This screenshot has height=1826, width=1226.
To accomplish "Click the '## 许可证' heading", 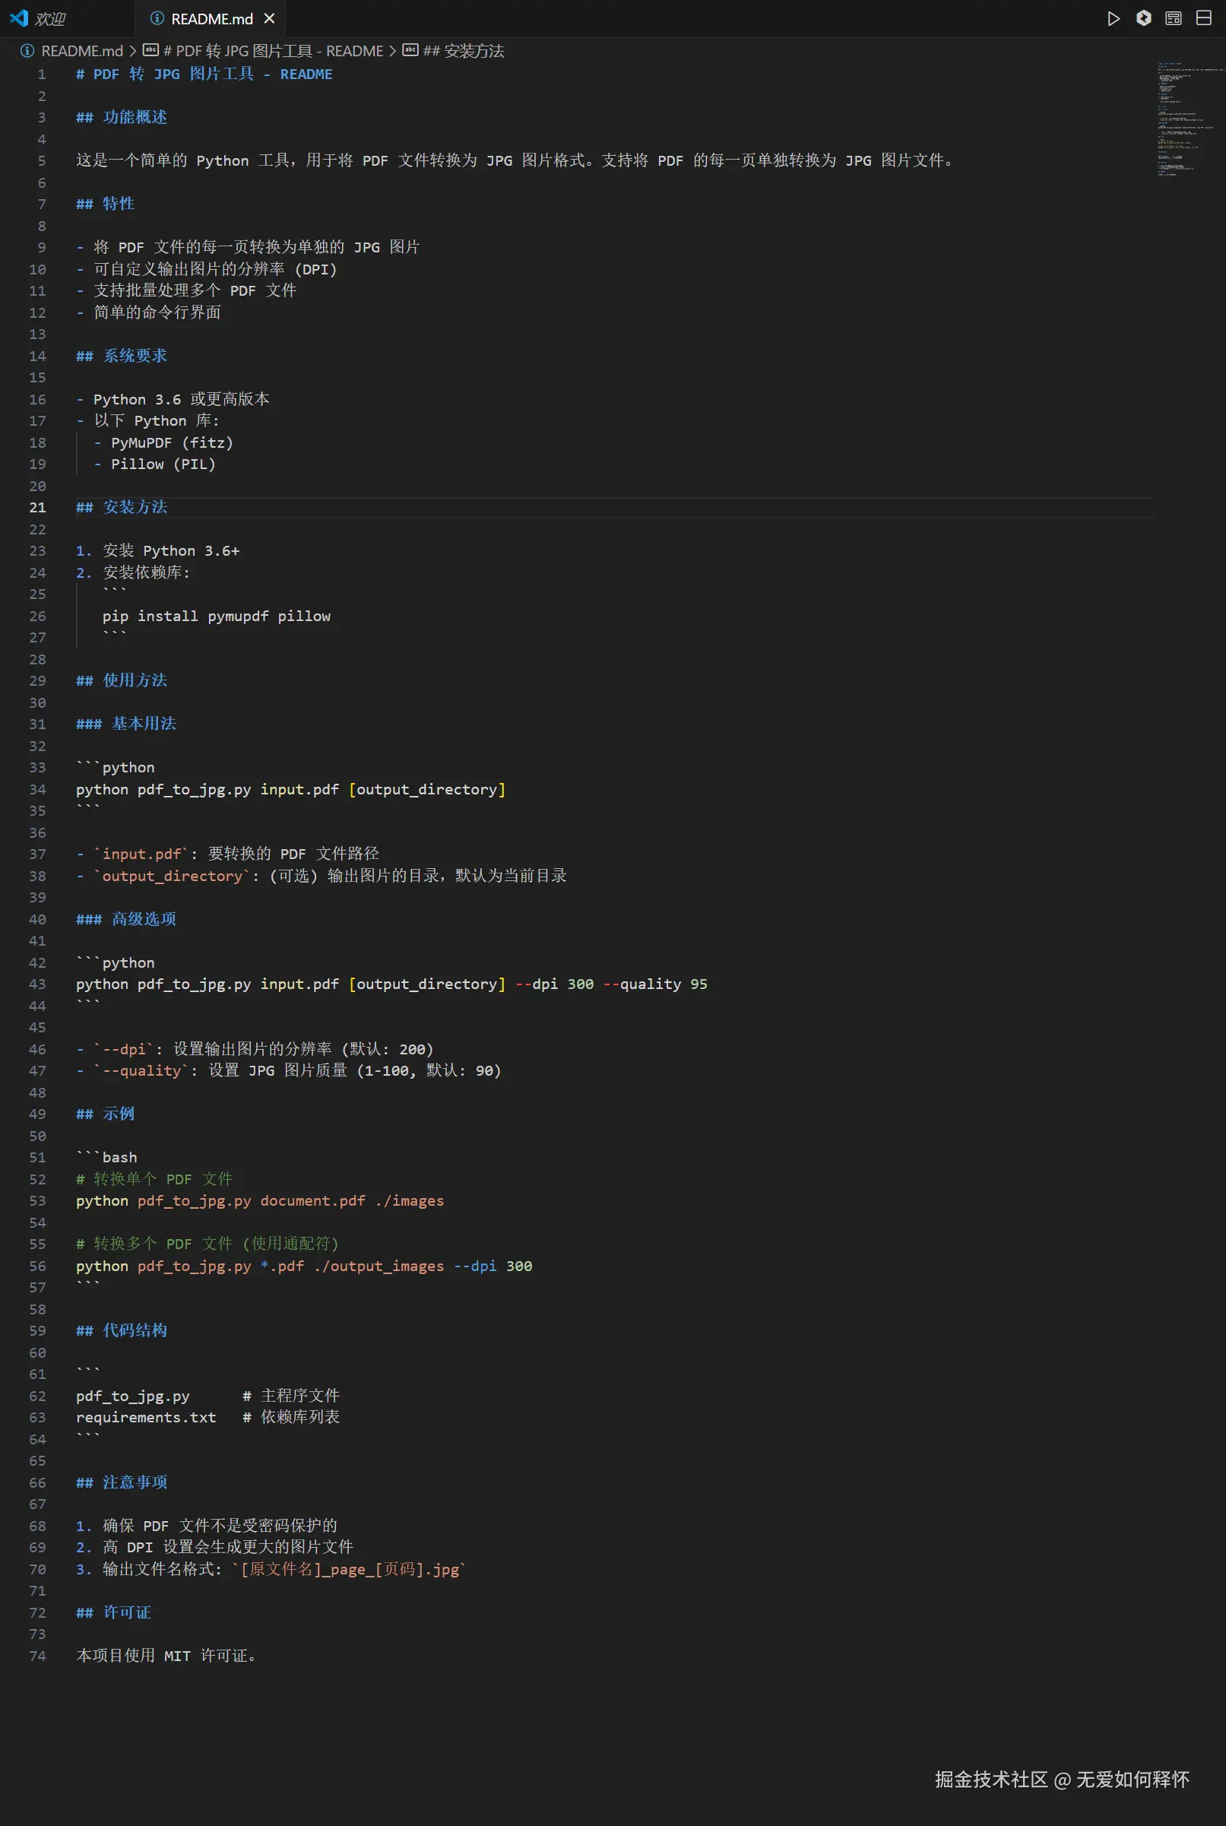I will [x=113, y=1612].
